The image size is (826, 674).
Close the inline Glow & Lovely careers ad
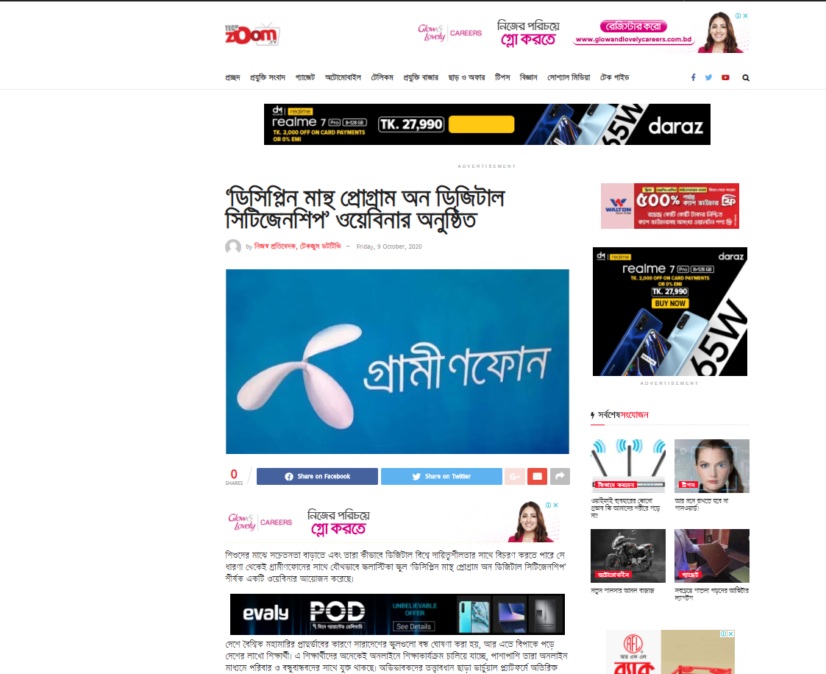pos(556,505)
